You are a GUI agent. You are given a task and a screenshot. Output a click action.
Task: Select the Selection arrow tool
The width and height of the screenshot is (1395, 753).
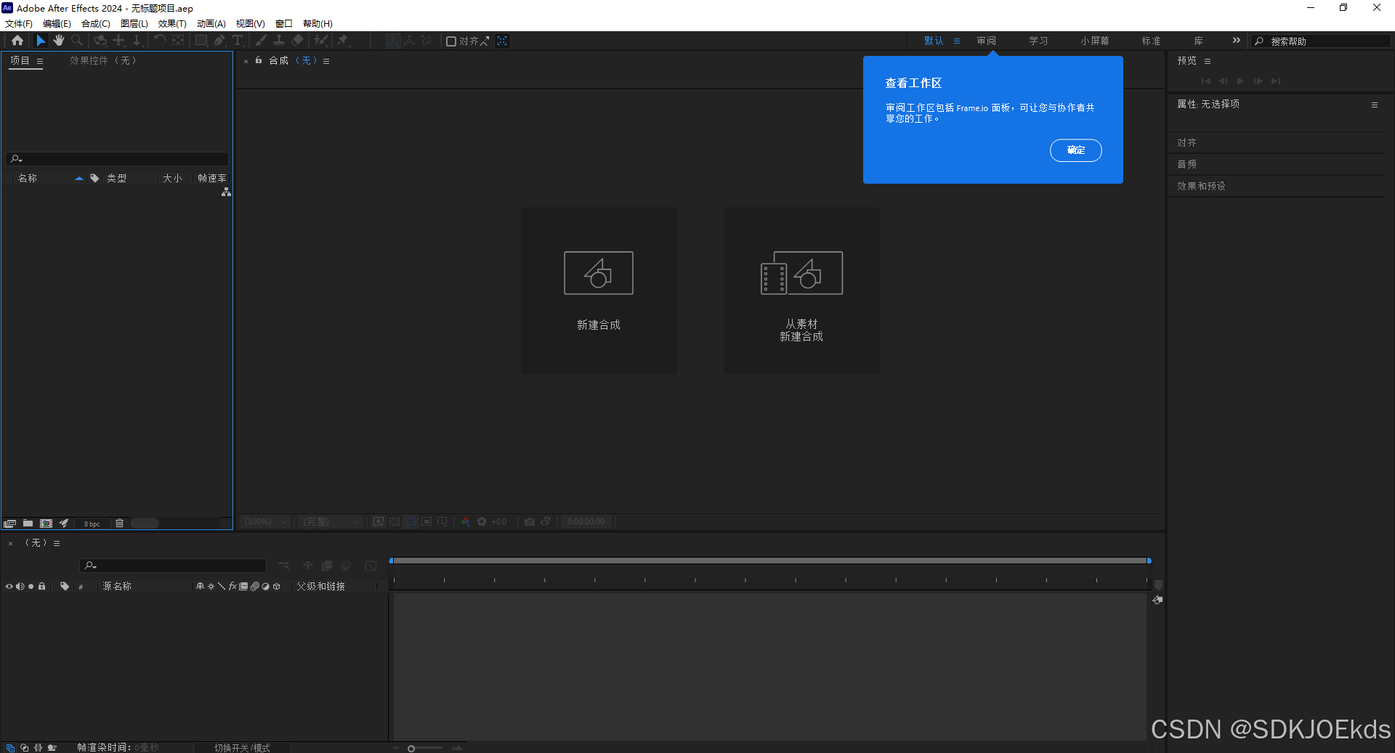(41, 41)
